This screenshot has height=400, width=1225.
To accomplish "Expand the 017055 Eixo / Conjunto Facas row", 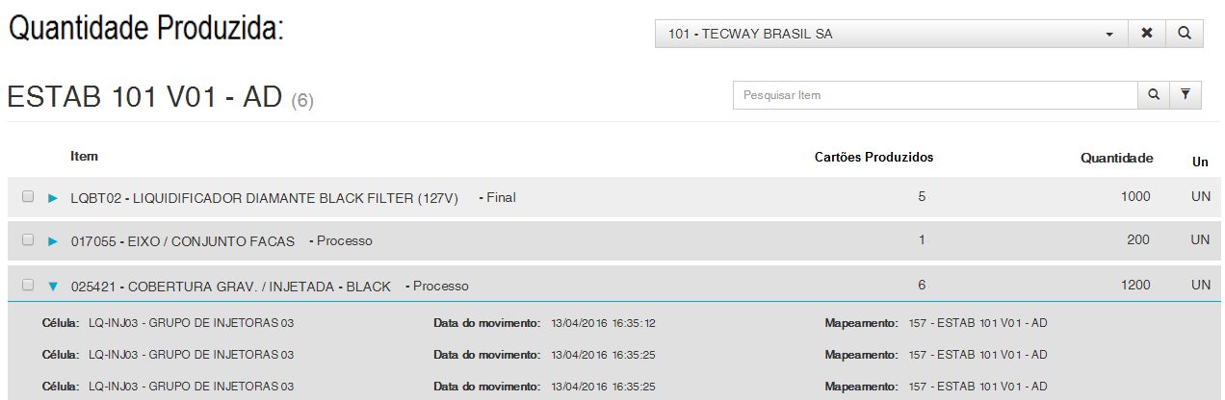I will coord(53,241).
